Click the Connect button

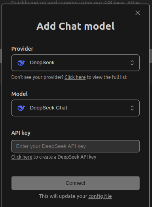(x=76, y=183)
